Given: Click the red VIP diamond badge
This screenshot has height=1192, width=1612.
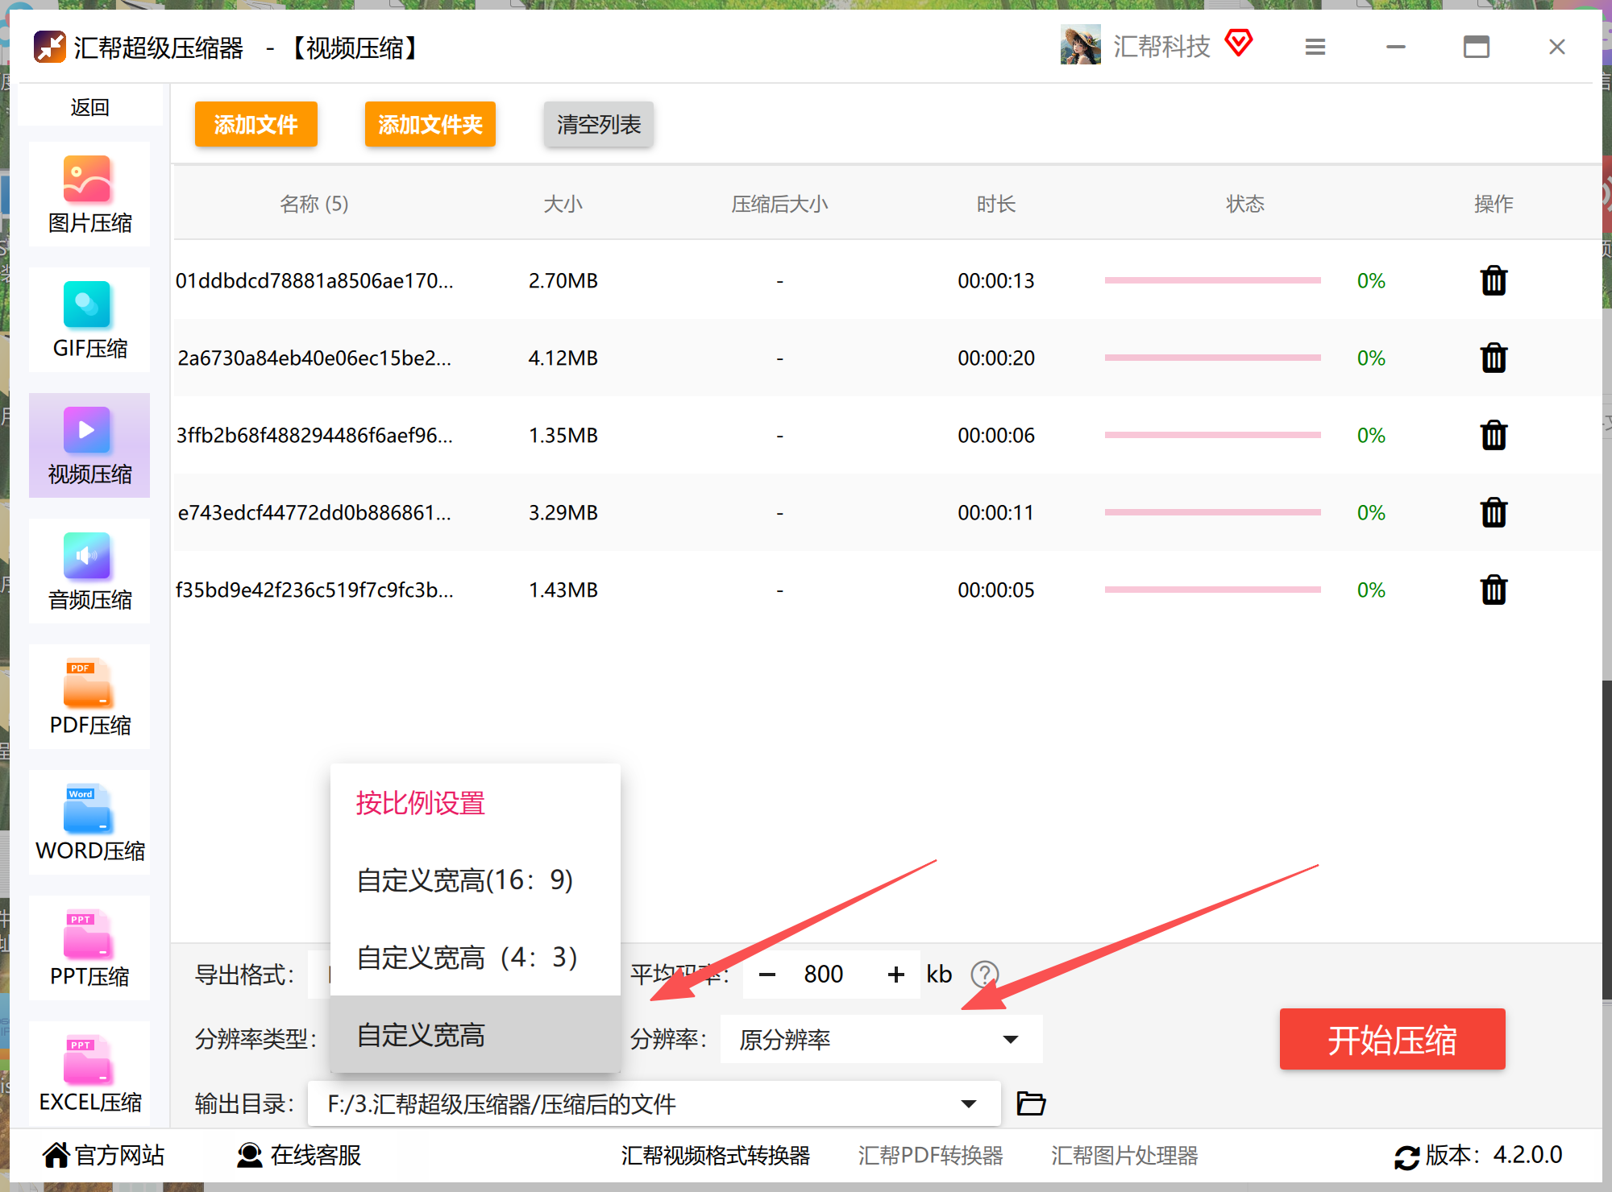Looking at the screenshot, I should click(x=1239, y=43).
